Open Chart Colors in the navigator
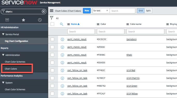This screenshot has height=98, width=177. click(x=11, y=69)
